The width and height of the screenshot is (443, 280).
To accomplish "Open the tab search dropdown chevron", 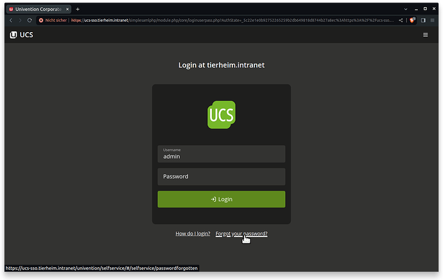I will click(406, 9).
